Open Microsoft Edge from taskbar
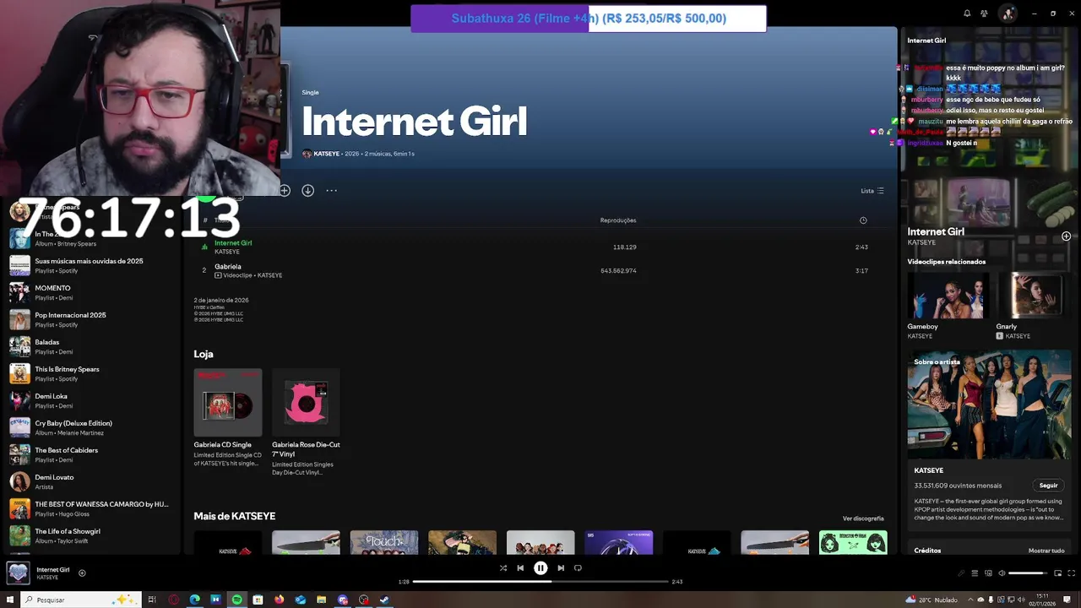1081x608 pixels. click(195, 600)
